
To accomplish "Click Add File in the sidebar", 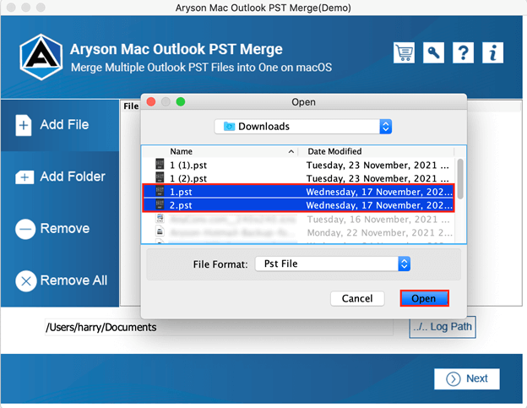I will [60, 125].
